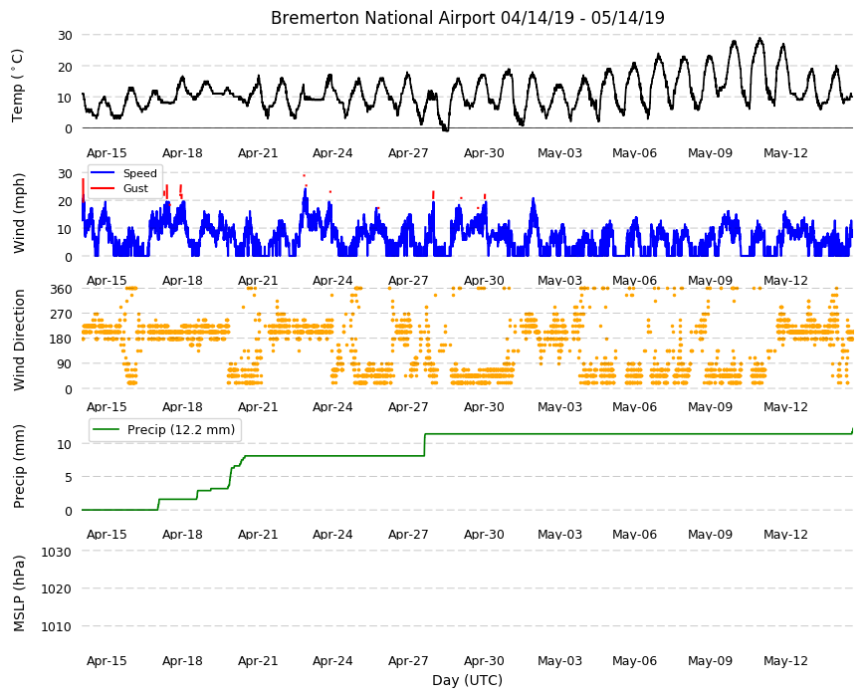Click the 360 tick on wind direction axis

(x=61, y=290)
